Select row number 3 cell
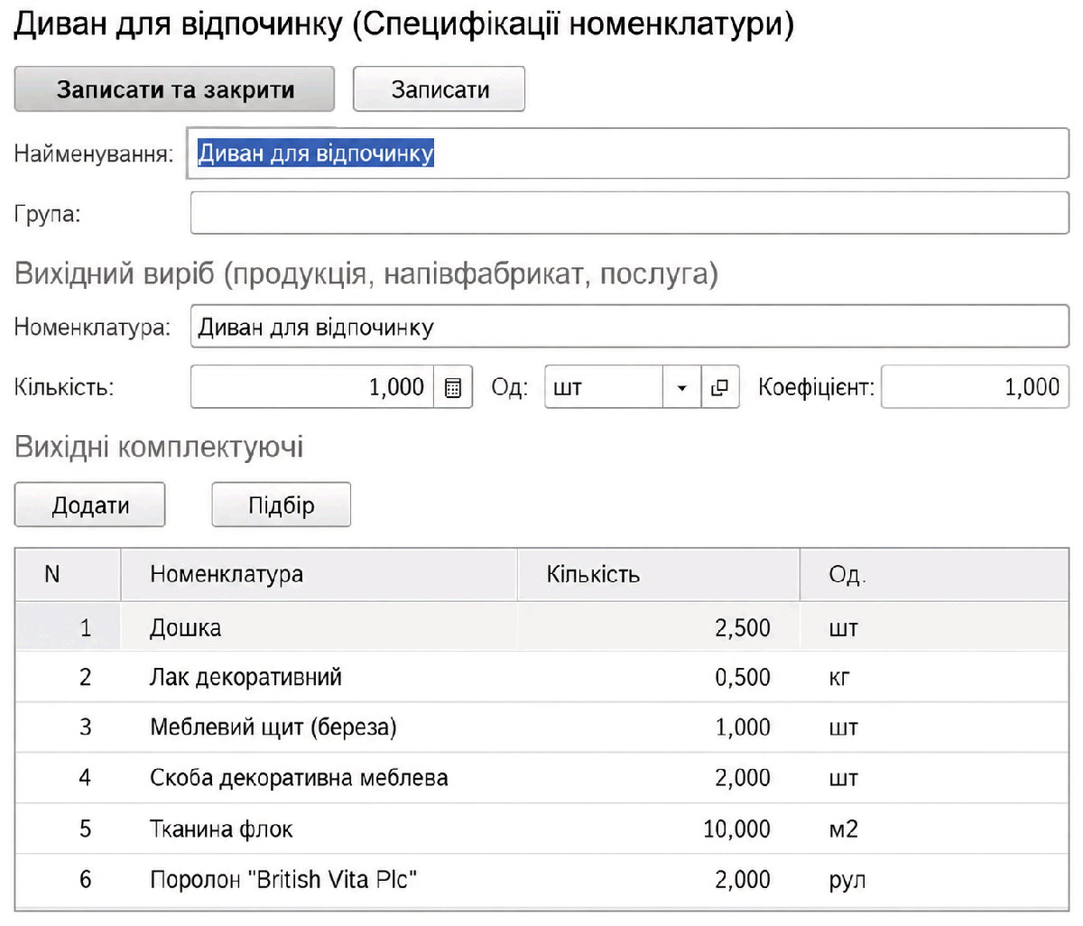 pyautogui.click(x=68, y=727)
